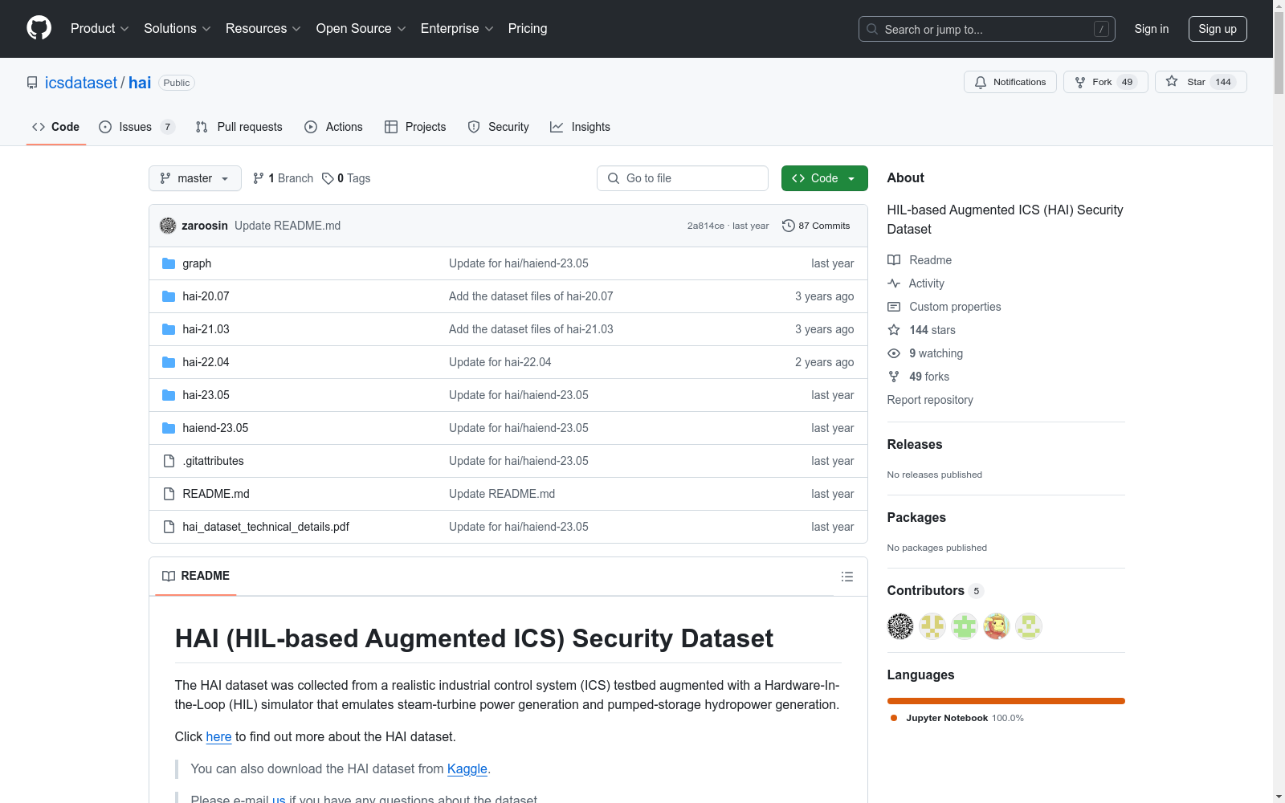Open the green Code dropdown button

point(824,178)
